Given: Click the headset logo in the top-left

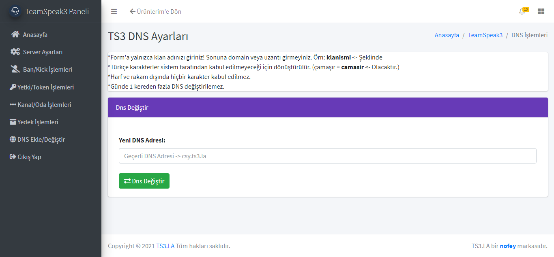Looking at the screenshot, I should click(x=15, y=11).
